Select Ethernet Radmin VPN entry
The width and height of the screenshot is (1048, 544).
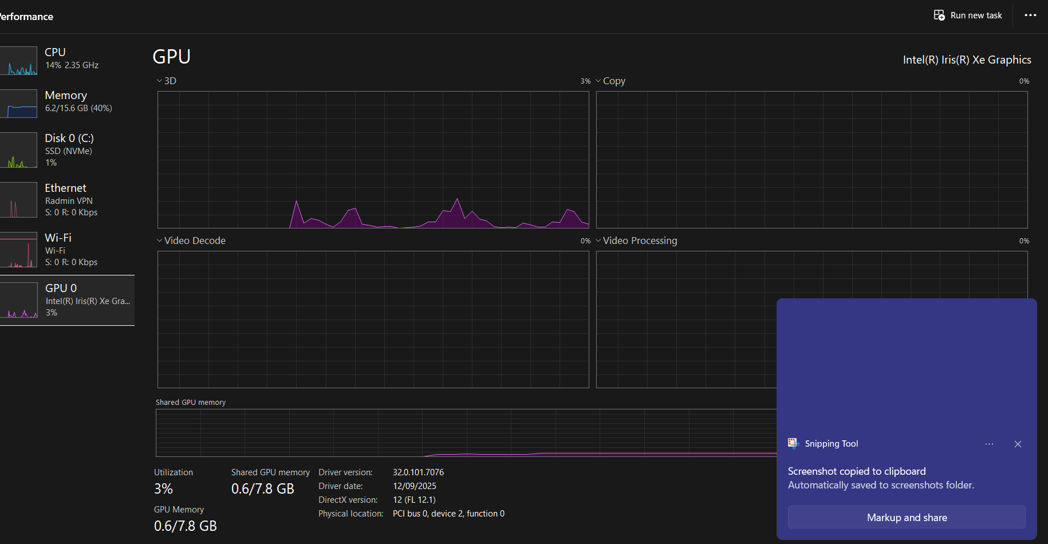click(x=67, y=200)
